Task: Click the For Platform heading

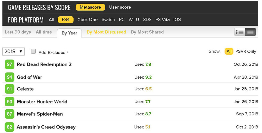Action: tap(26, 20)
